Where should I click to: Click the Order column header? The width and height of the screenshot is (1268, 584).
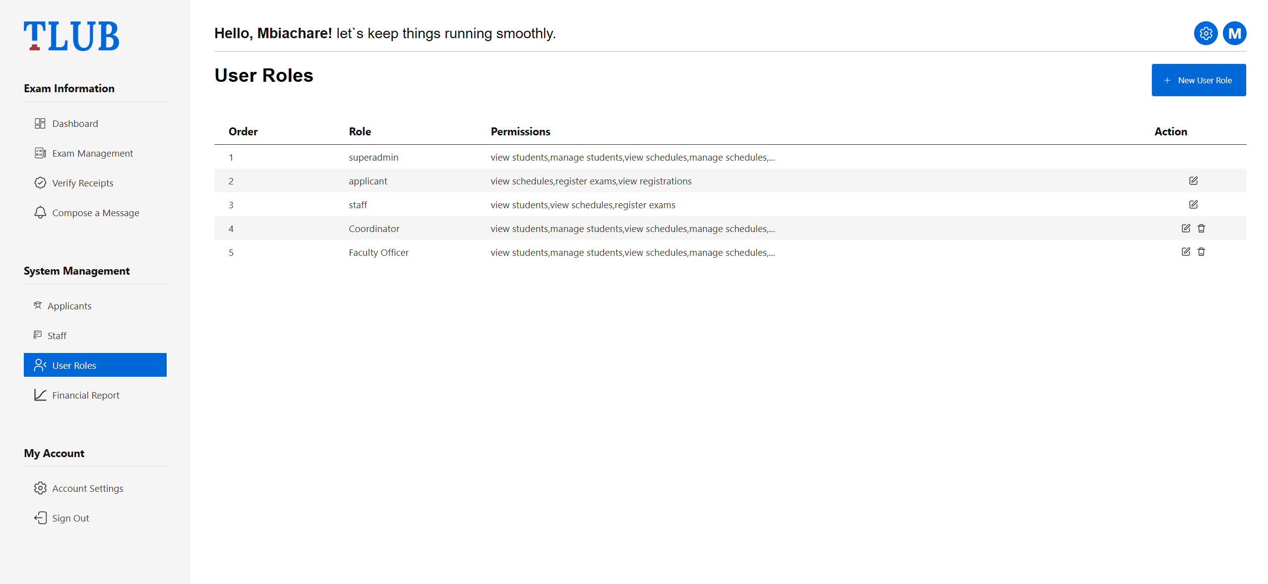tap(243, 131)
